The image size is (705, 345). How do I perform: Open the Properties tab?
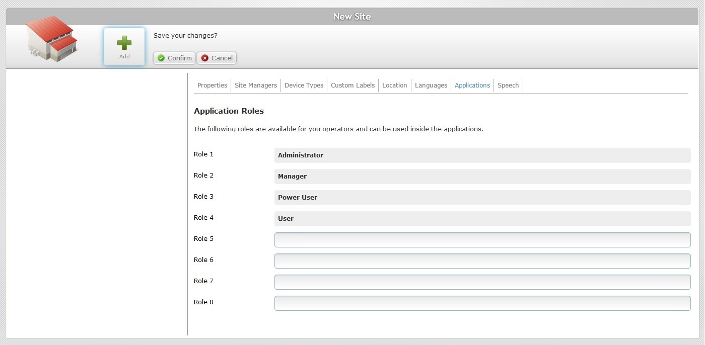coord(212,85)
